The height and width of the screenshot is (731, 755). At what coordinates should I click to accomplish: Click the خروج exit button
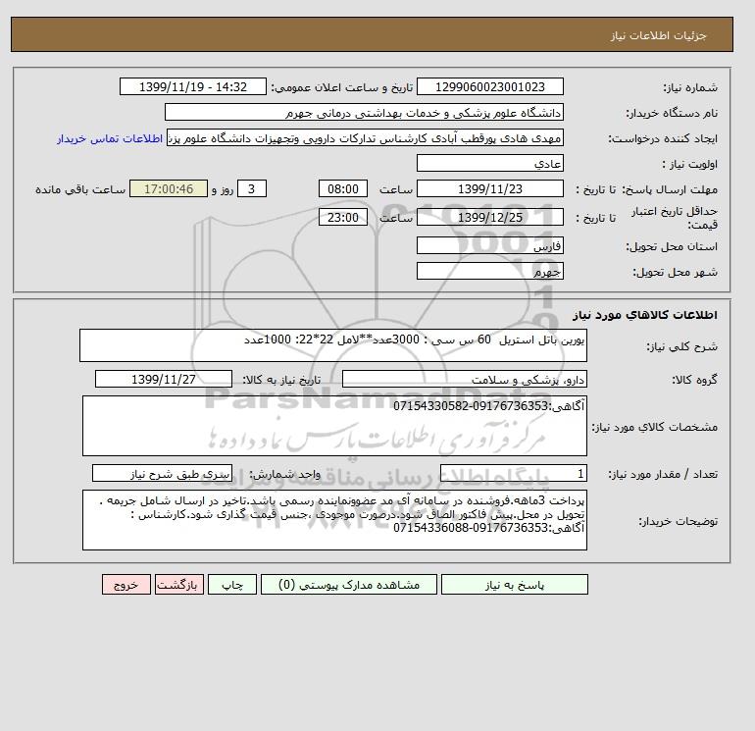(126, 585)
